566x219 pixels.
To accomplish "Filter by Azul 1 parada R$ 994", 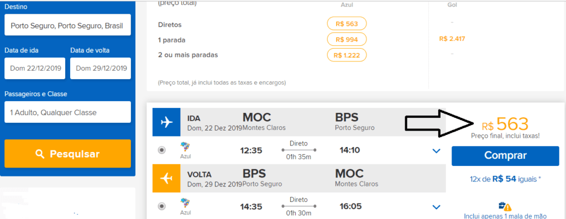I will [x=347, y=39].
